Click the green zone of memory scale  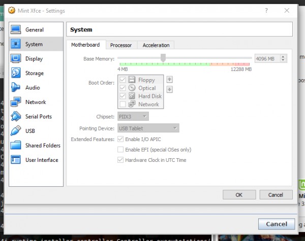(165, 64)
